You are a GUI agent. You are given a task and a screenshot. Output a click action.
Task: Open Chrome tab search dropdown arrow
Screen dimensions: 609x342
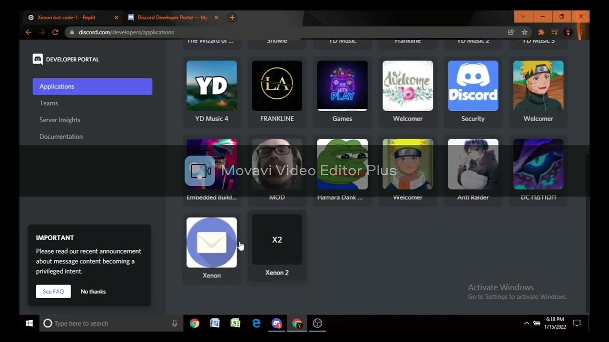[x=523, y=17]
